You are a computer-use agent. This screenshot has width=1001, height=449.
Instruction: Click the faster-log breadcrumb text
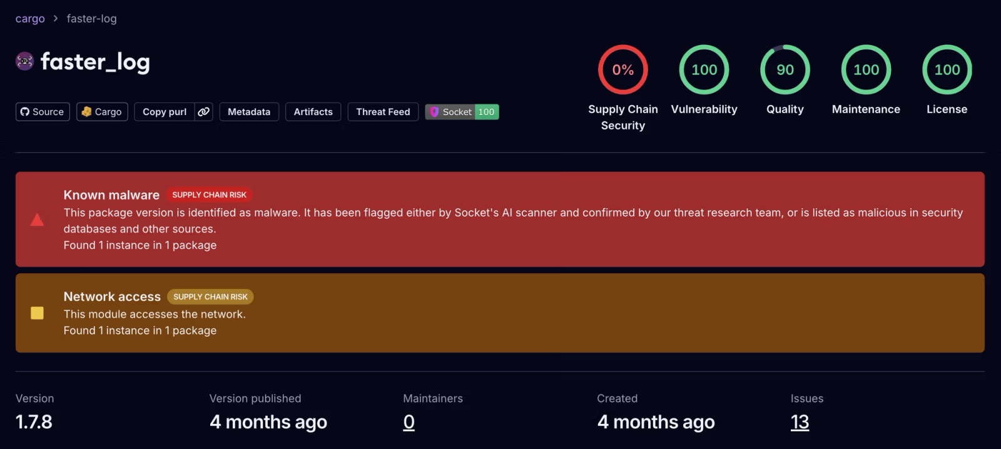click(x=91, y=19)
